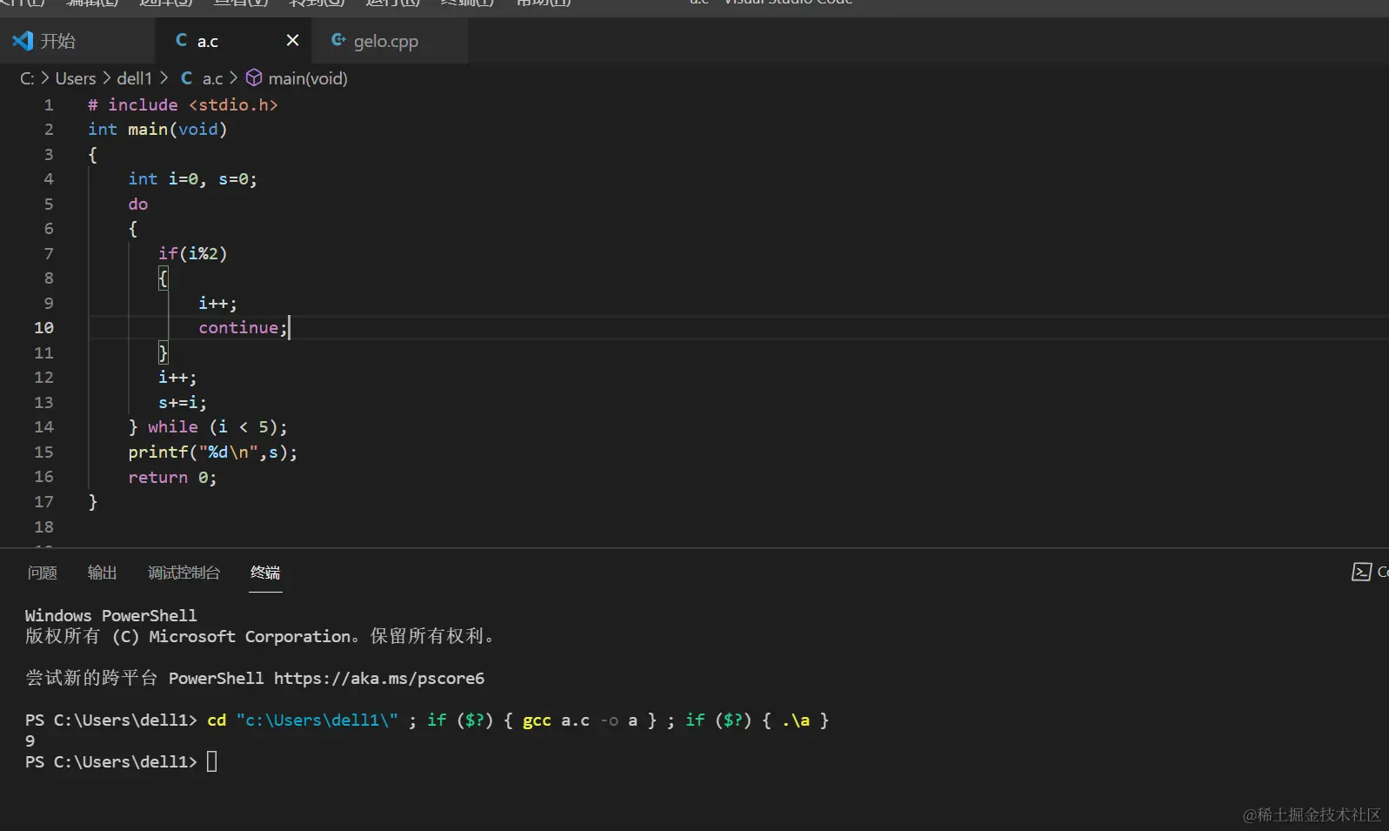The width and height of the screenshot is (1389, 831).
Task: Select the 终端 panel tab
Action: pyautogui.click(x=265, y=573)
